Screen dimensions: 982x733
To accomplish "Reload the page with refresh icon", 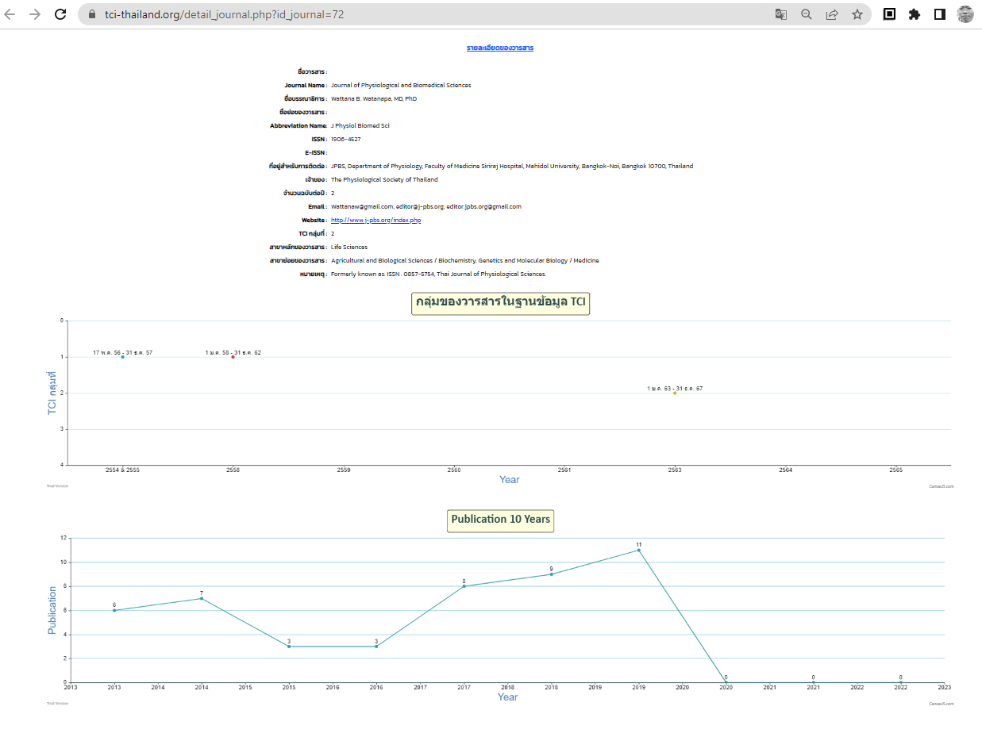I will pos(60,14).
